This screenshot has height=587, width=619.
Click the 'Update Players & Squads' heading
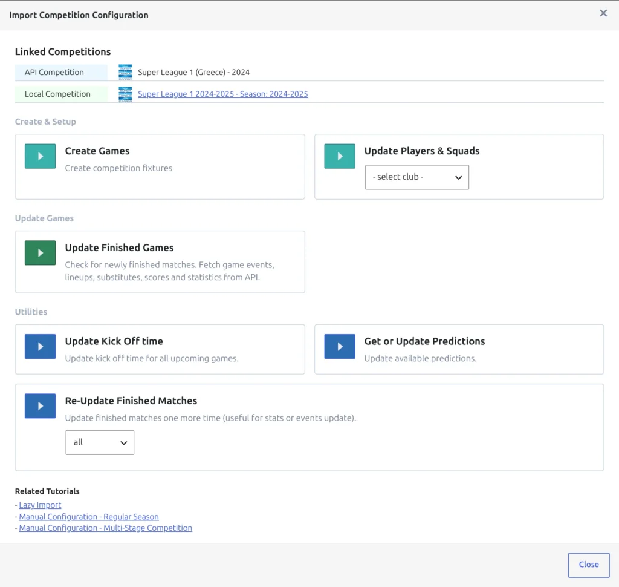pyautogui.click(x=421, y=151)
